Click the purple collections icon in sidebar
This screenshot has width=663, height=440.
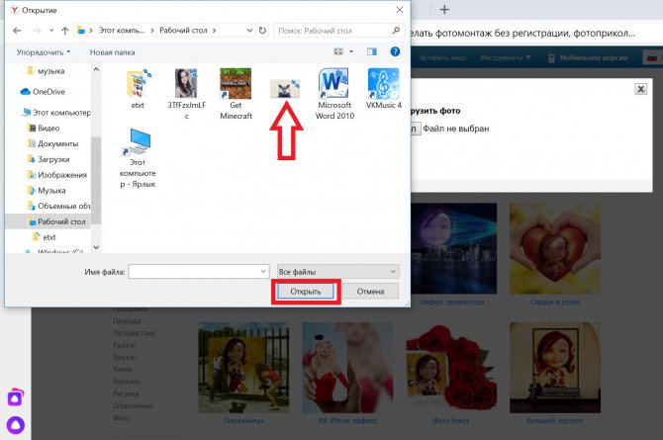tap(16, 397)
